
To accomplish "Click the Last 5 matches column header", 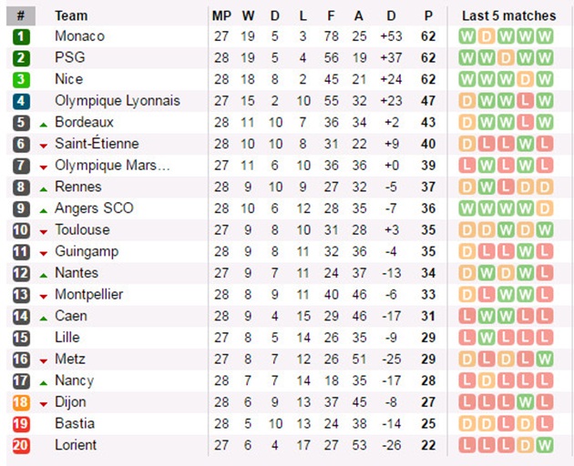I will click(x=508, y=15).
